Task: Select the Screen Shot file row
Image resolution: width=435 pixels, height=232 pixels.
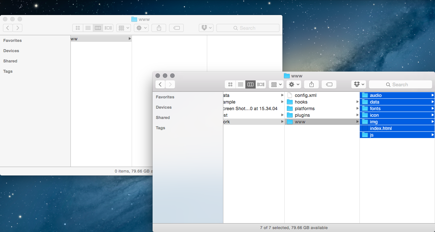Action: (x=254, y=109)
